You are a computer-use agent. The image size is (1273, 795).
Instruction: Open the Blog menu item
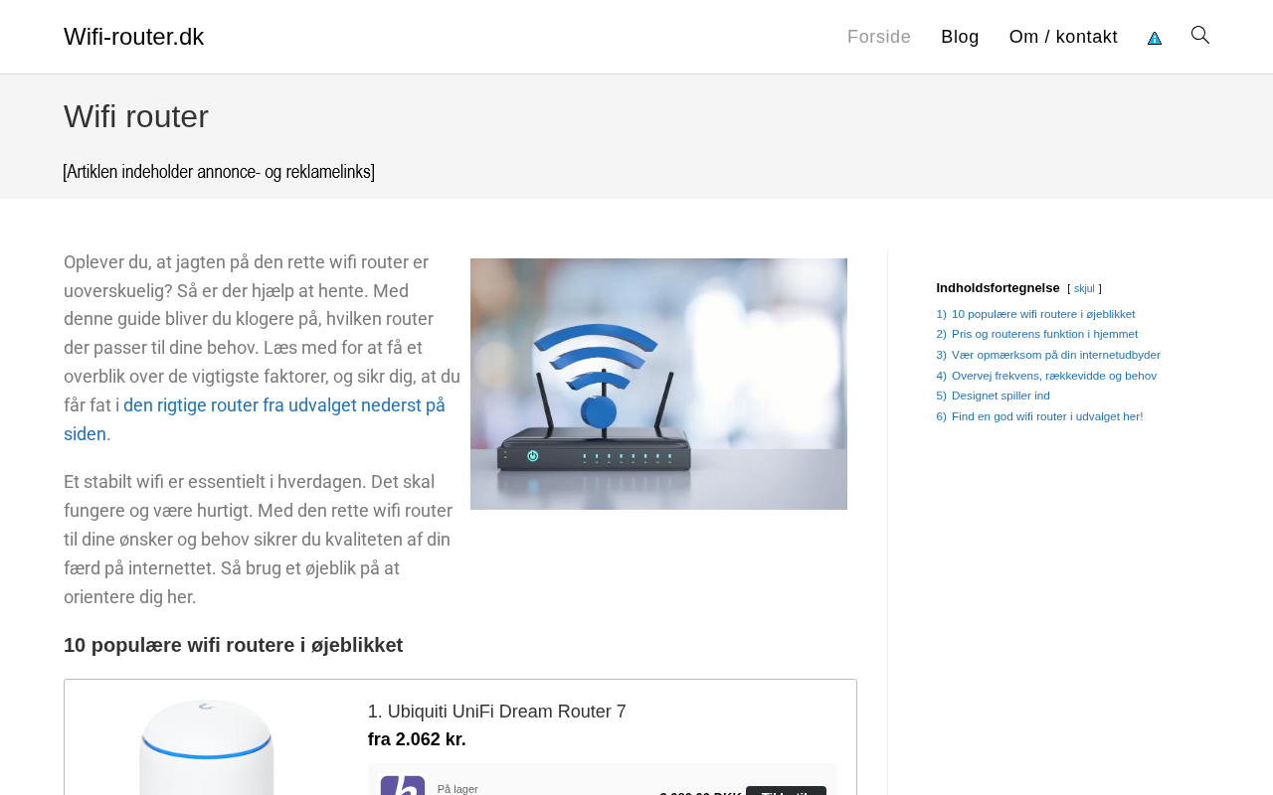[x=960, y=37]
